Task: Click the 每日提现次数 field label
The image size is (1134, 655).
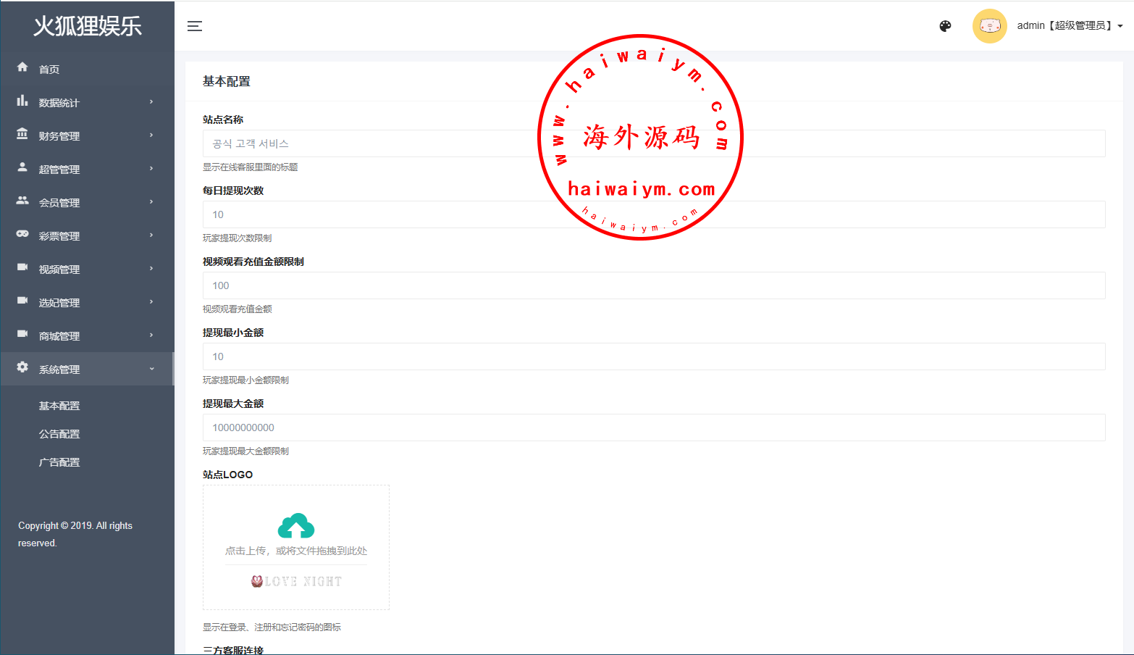Action: click(x=233, y=191)
